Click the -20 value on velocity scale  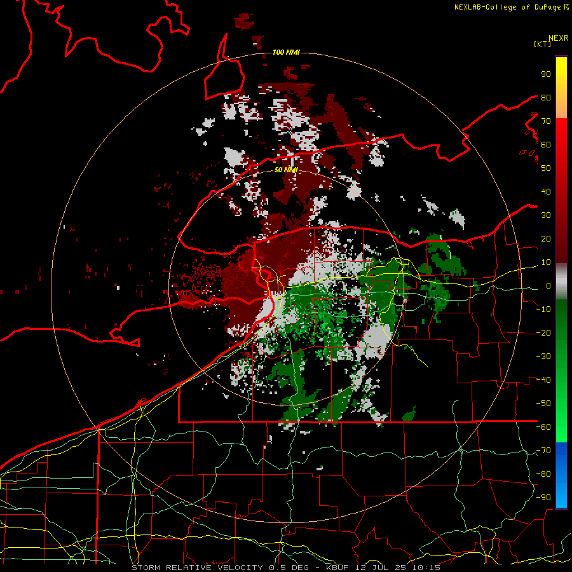point(543,332)
